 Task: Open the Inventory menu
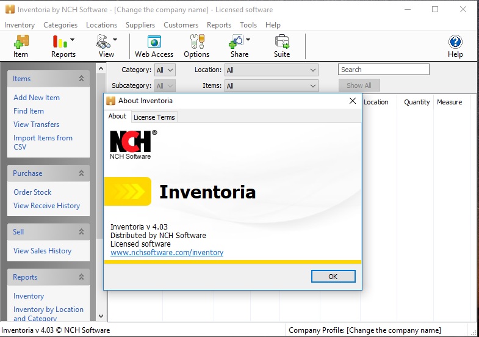click(20, 25)
